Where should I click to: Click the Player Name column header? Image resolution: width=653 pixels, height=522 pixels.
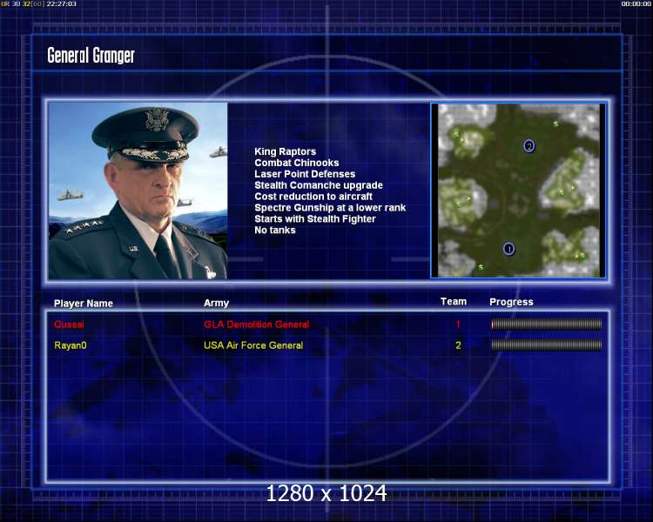pyautogui.click(x=84, y=304)
